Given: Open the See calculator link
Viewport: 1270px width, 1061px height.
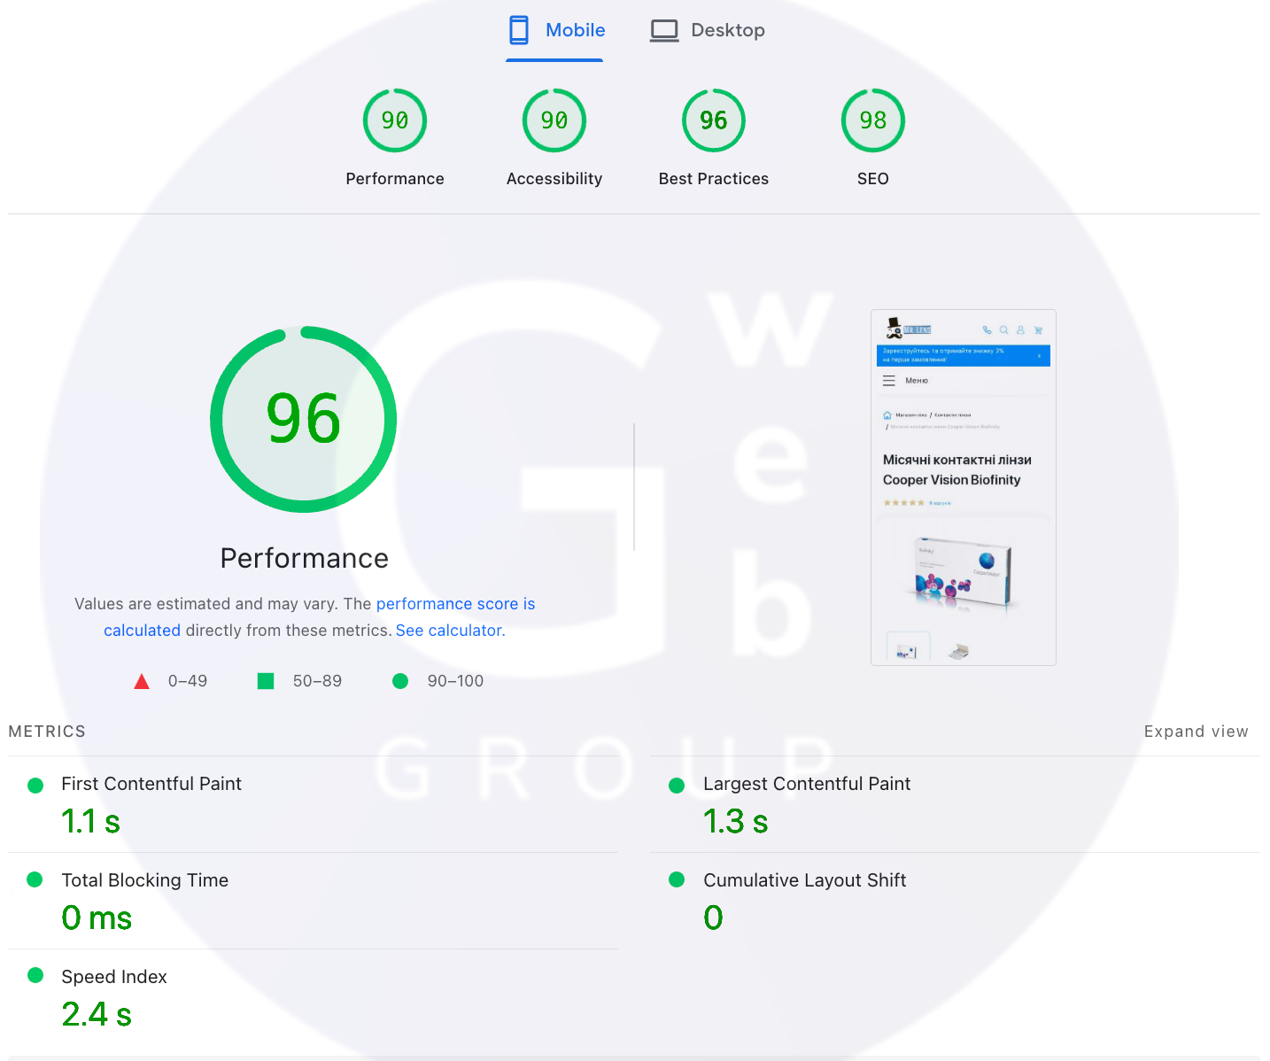Looking at the screenshot, I should pos(450,631).
